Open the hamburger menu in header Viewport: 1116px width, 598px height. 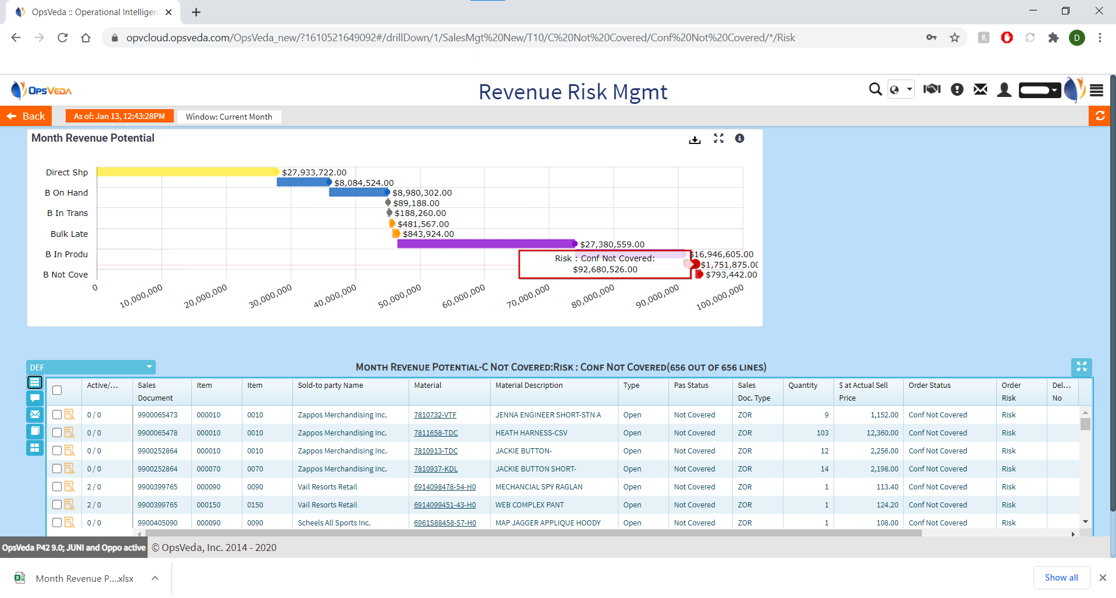(x=1096, y=90)
